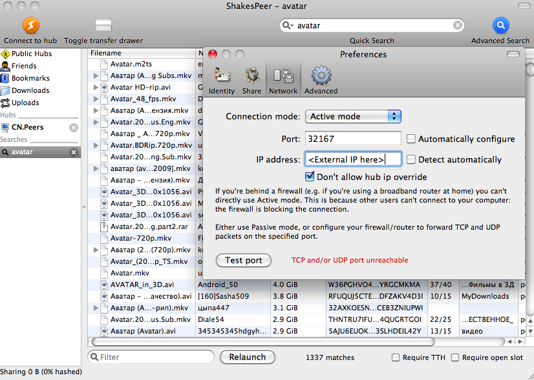The width and height of the screenshot is (534, 380).
Task: Select the Avatar.20...us.Sub.mkv file icon
Action: click(104, 319)
